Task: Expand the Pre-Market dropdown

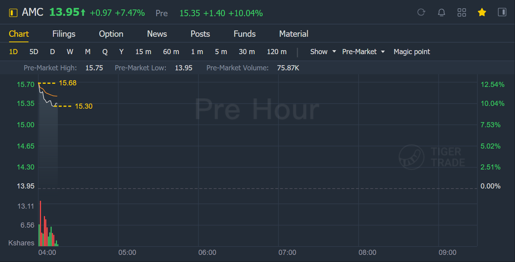Action: pyautogui.click(x=364, y=52)
